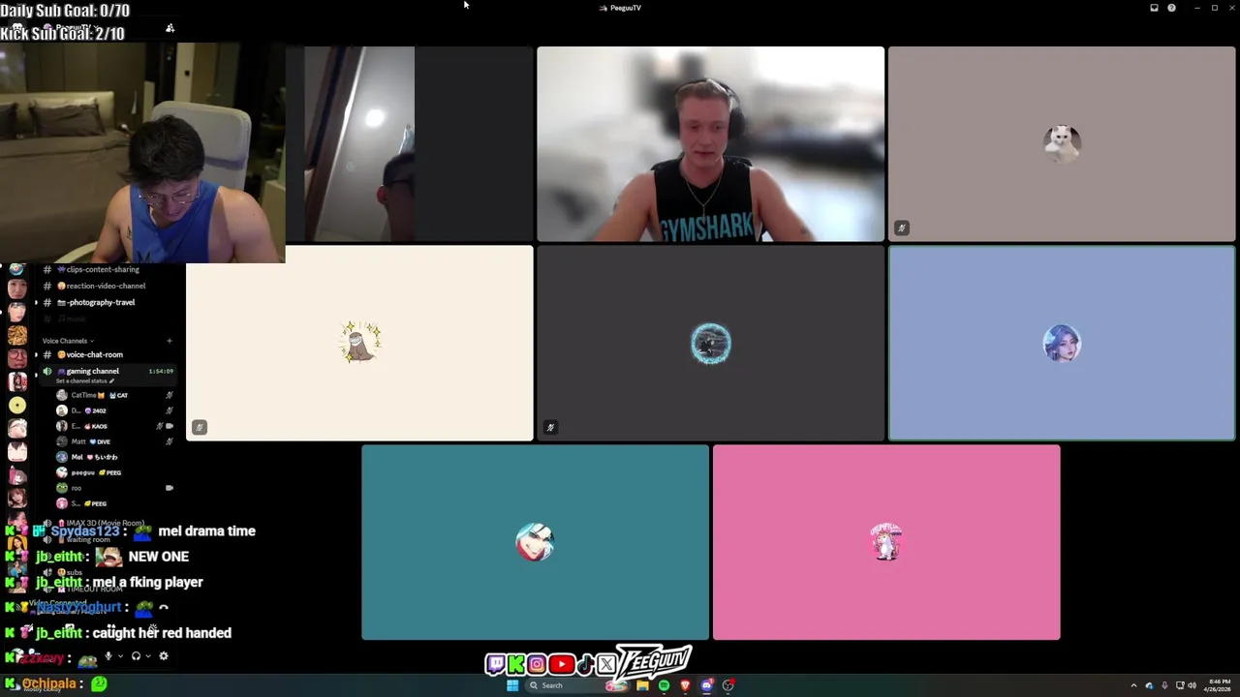1240x697 pixels.
Task: Collapse the Voice Channels category
Action: (68, 341)
